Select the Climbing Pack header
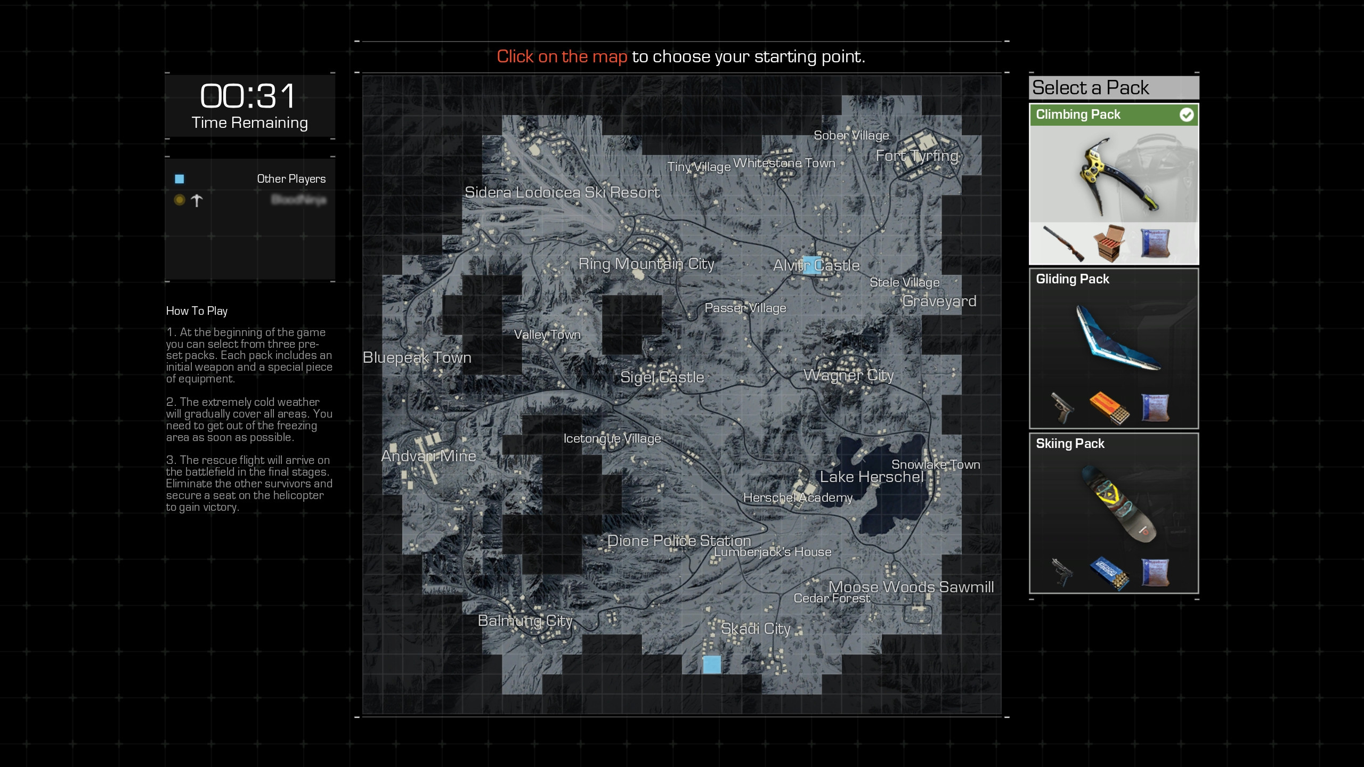 click(1114, 115)
